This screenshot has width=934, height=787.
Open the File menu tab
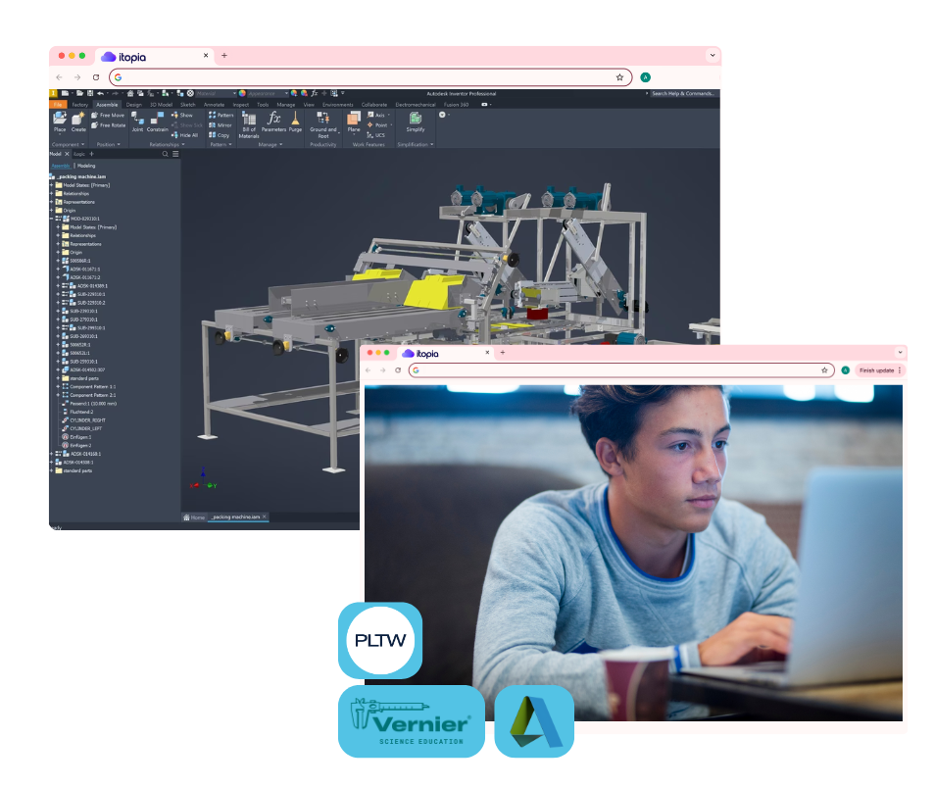click(x=58, y=104)
